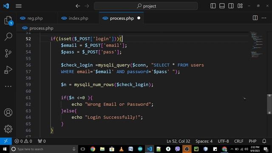Open the Search view in activity bar
This screenshot has height=153, width=272.
point(8,37)
